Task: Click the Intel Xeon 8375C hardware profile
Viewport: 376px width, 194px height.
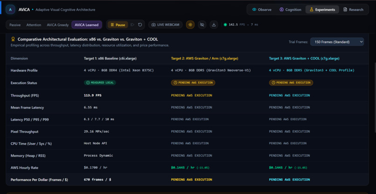Action: pyautogui.click(x=118, y=70)
